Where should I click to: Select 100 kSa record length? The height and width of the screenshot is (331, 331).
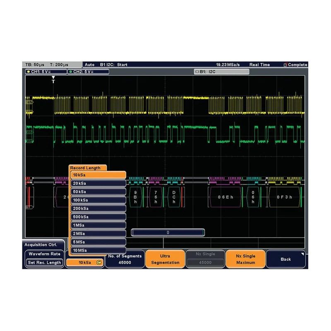point(98,200)
